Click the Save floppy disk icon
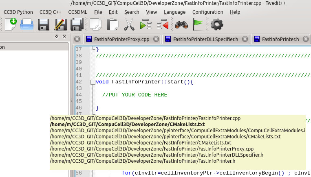This screenshot has width=311, height=177. tap(44, 25)
